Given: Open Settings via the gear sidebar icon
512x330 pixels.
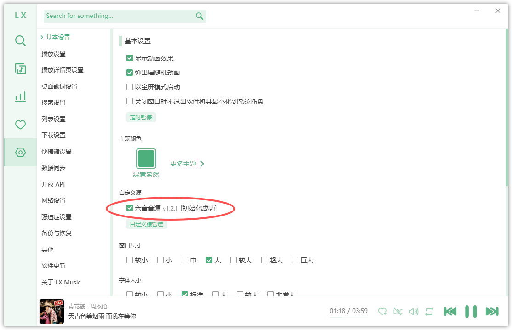Looking at the screenshot, I should [20, 152].
